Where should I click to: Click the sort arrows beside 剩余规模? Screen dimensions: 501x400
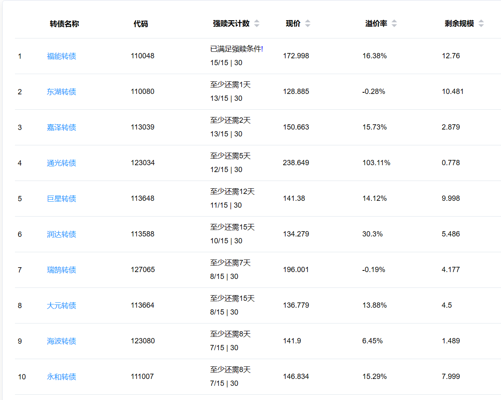[x=481, y=23]
